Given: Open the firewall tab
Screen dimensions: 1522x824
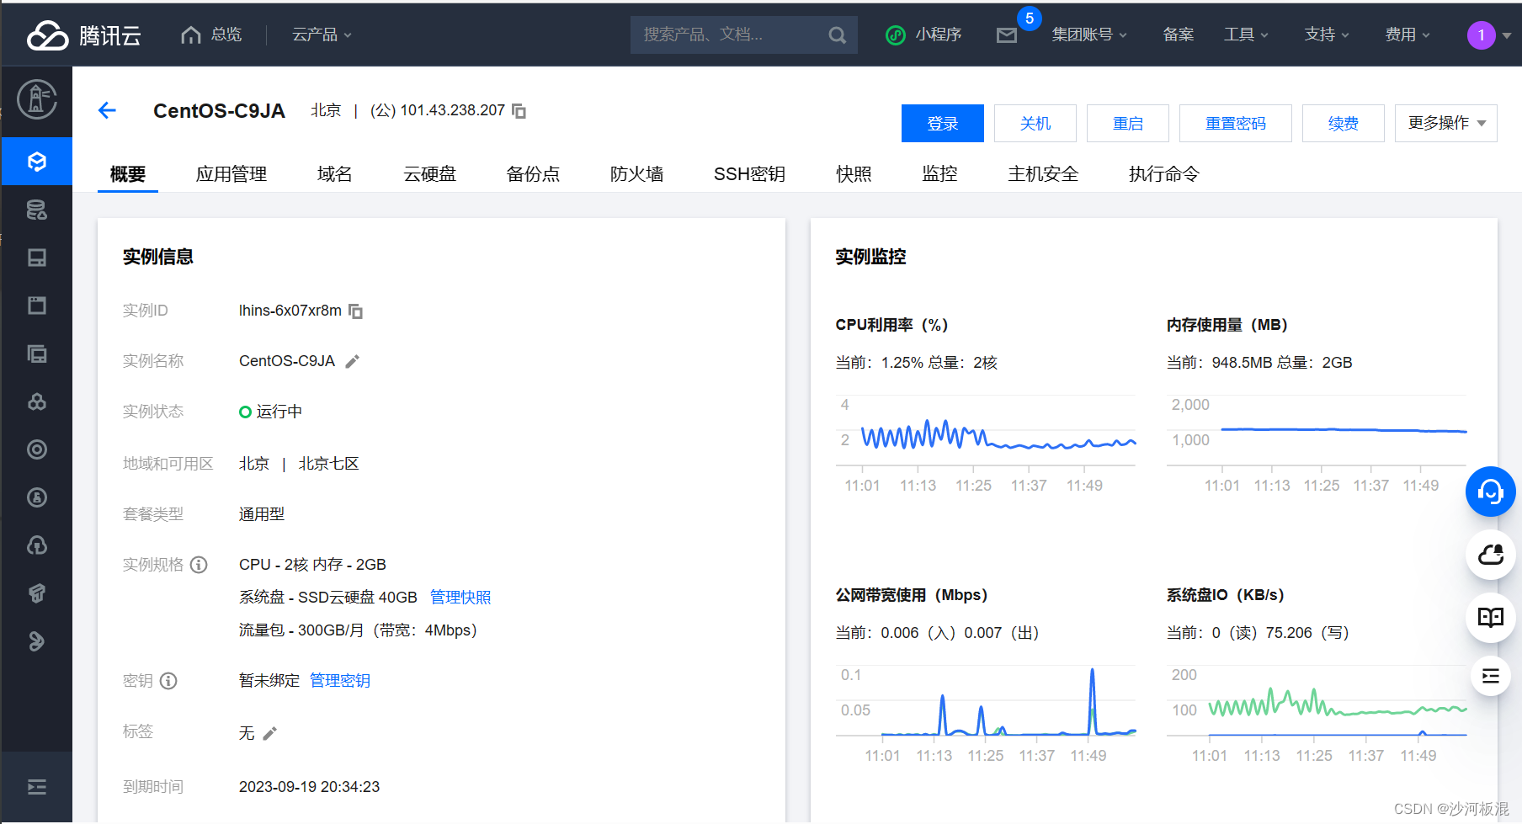Looking at the screenshot, I should [x=637, y=174].
